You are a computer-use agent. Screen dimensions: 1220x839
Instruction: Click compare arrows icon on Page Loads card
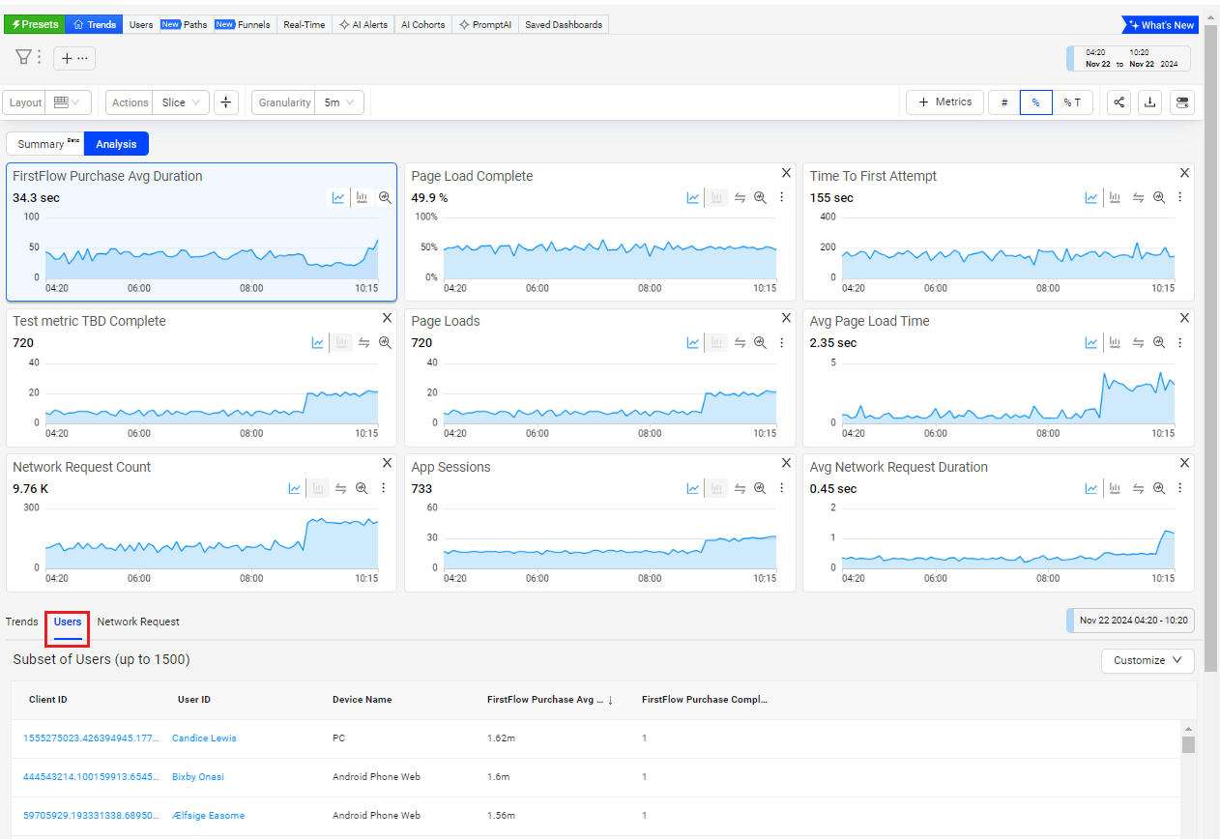740,343
